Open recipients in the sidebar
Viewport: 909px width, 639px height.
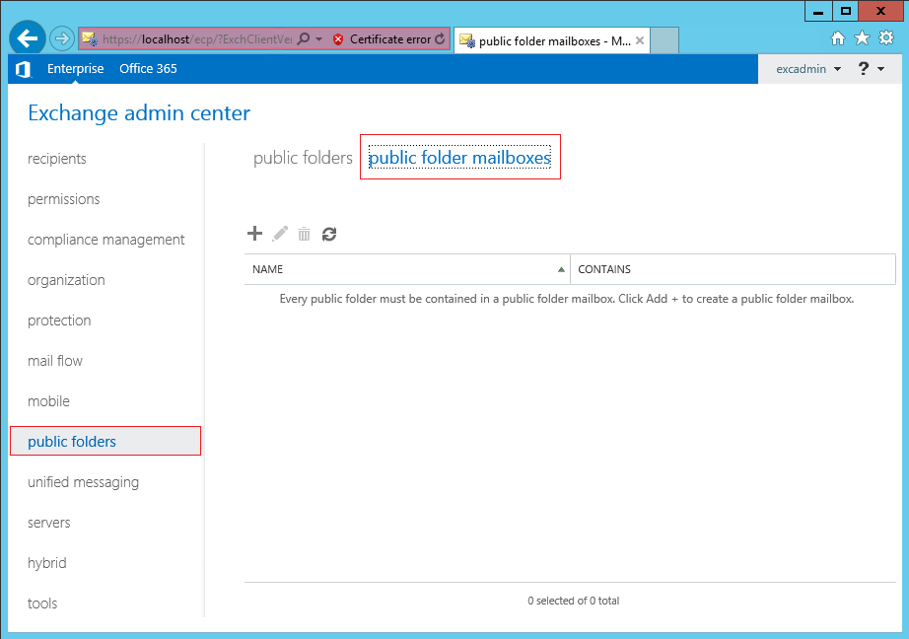point(57,159)
